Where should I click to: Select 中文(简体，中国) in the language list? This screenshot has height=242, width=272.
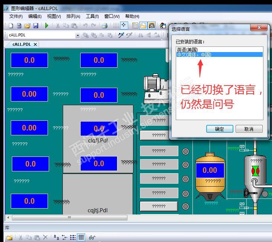pos(220,55)
